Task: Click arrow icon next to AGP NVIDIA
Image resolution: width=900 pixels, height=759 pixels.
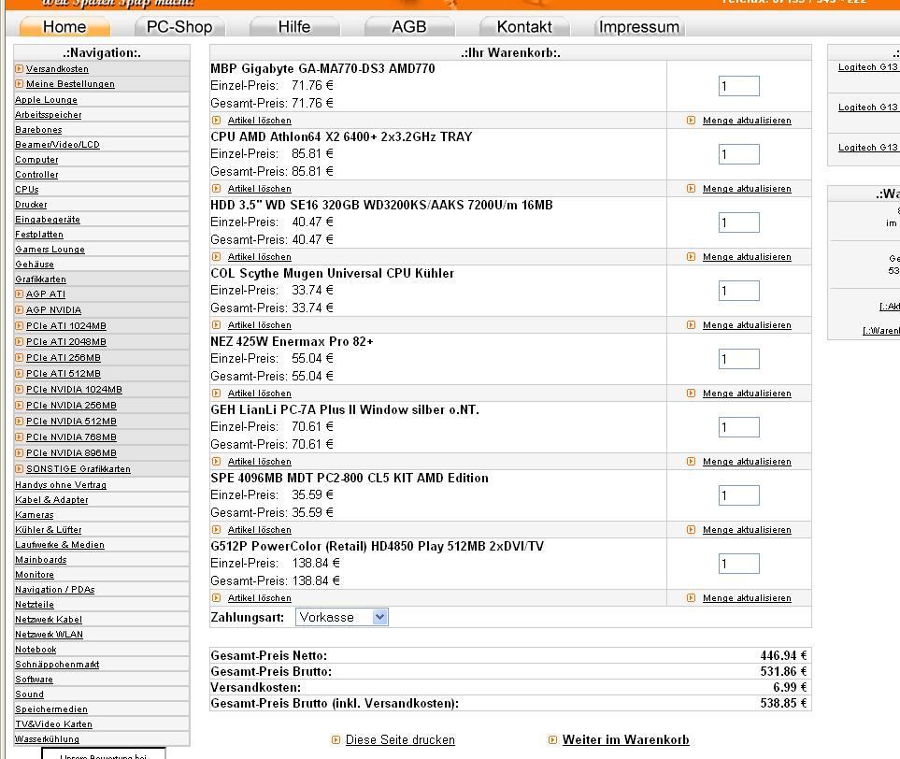Action: 20,310
